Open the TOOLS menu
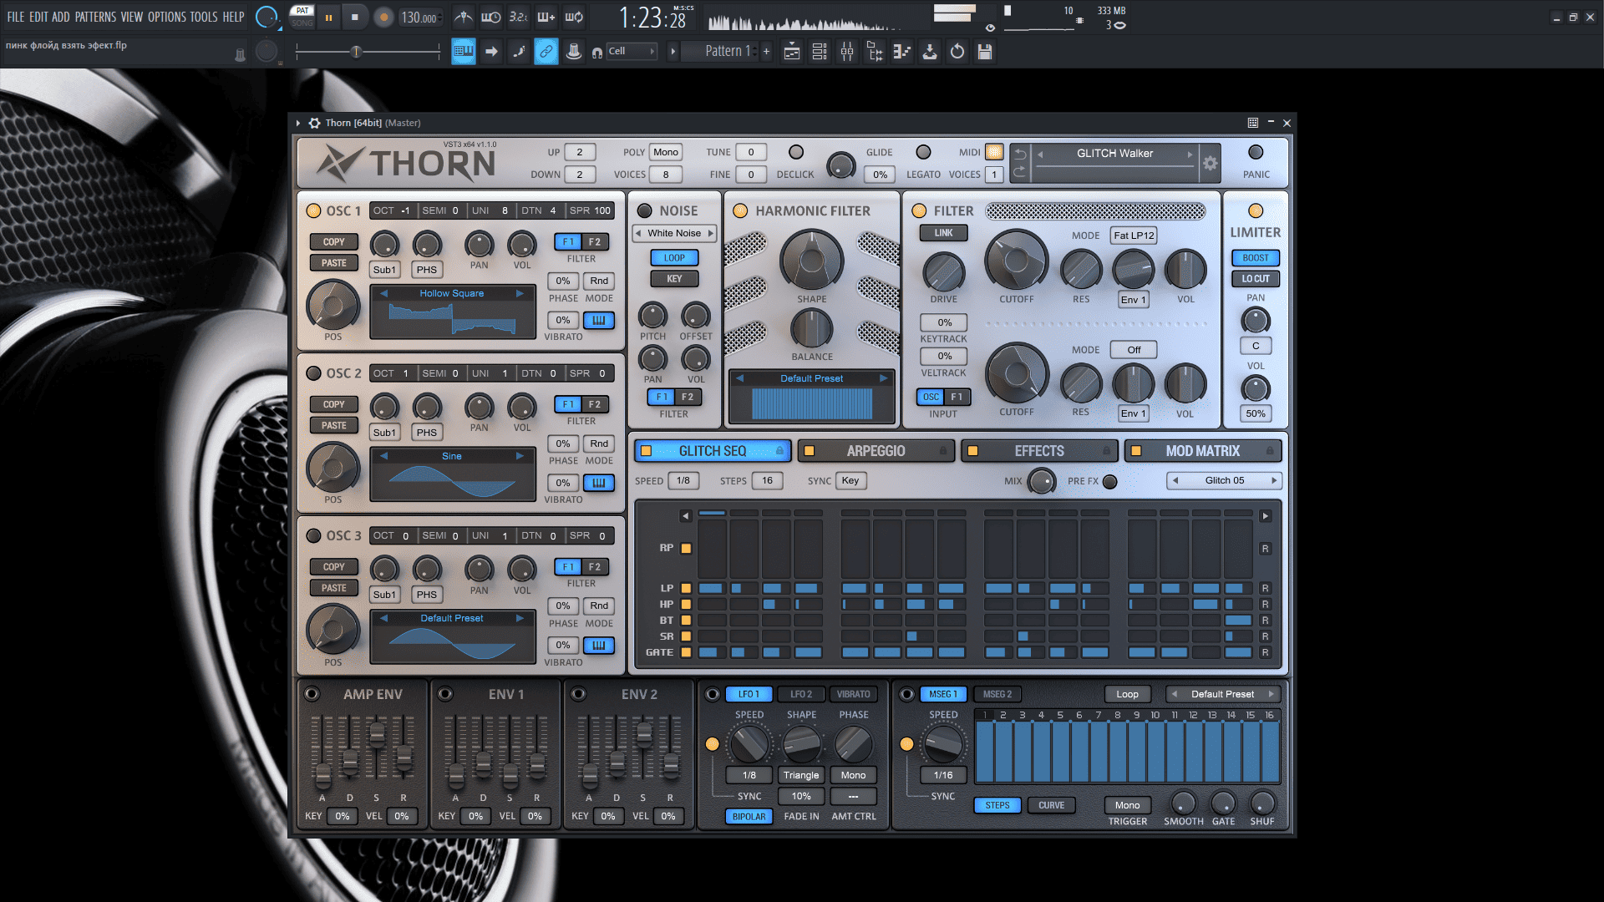The height and width of the screenshot is (902, 1604). pos(203,17)
